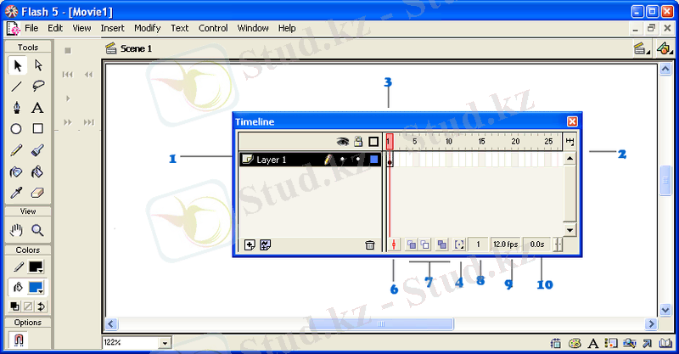This screenshot has height=354, width=679.
Task: Click Default Colors black-and-white icon
Action: pos(14,306)
